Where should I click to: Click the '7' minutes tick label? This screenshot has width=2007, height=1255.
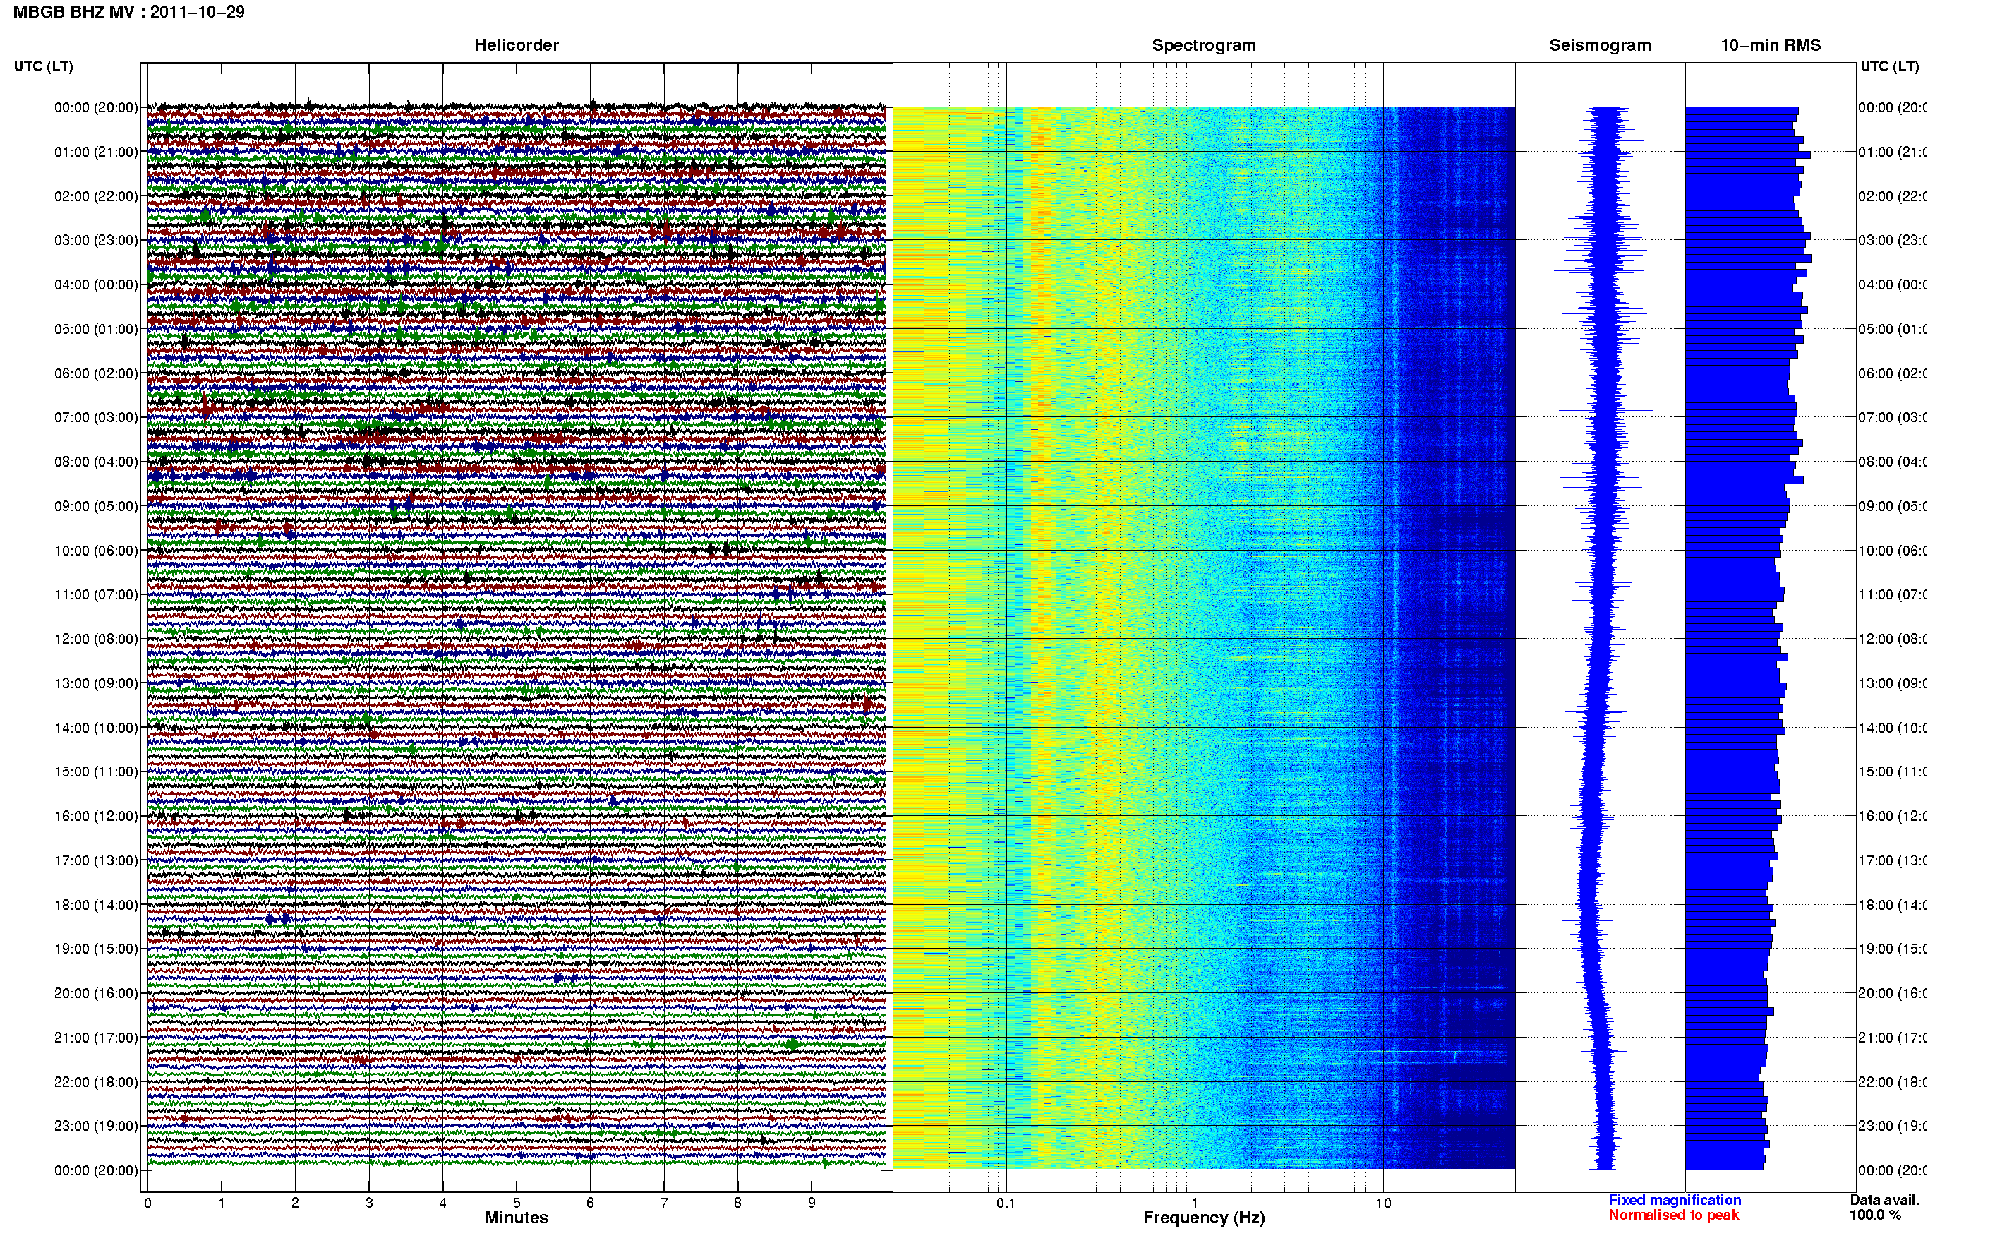coord(664,1203)
